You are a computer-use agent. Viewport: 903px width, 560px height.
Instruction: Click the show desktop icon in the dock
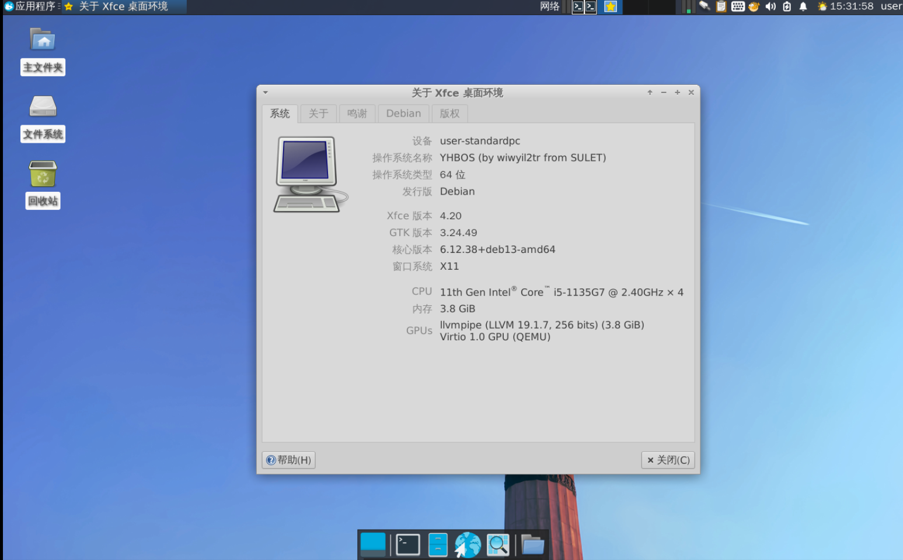coord(373,545)
